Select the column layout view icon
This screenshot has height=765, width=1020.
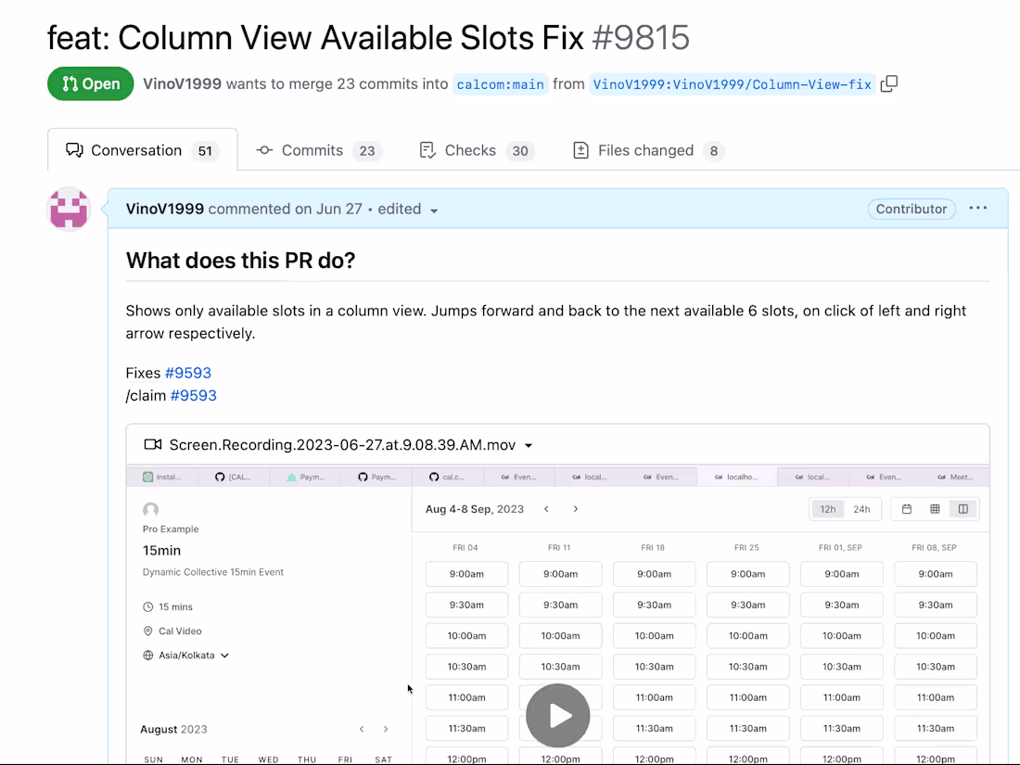pyautogui.click(x=963, y=509)
